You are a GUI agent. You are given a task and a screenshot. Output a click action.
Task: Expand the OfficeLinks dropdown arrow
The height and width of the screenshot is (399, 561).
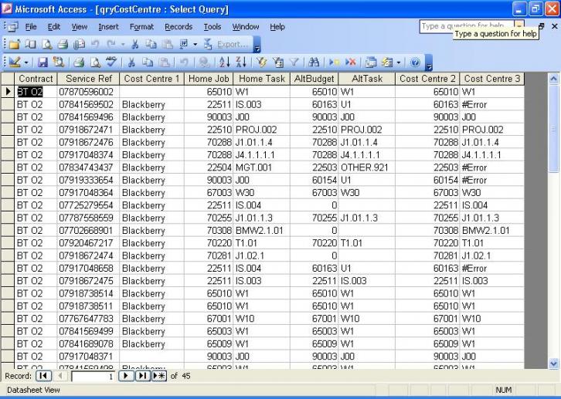[x=195, y=44]
